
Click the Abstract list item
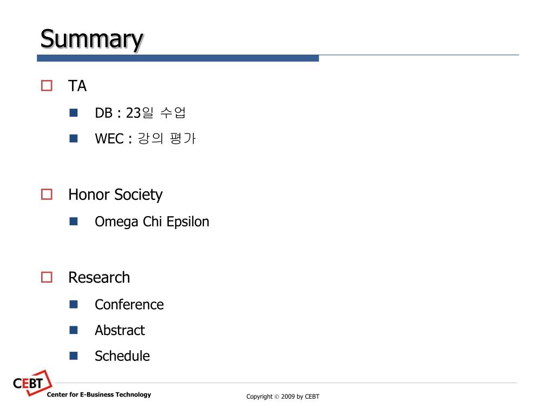(x=120, y=330)
